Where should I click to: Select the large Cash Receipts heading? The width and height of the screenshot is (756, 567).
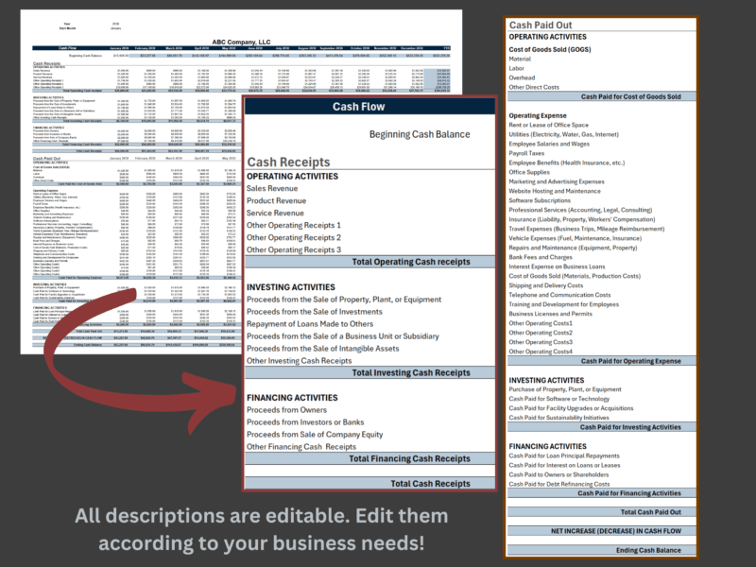(x=288, y=162)
